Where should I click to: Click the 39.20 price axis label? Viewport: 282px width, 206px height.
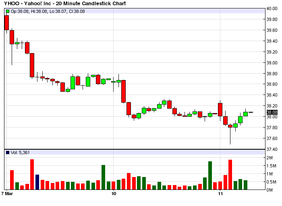click(x=272, y=52)
